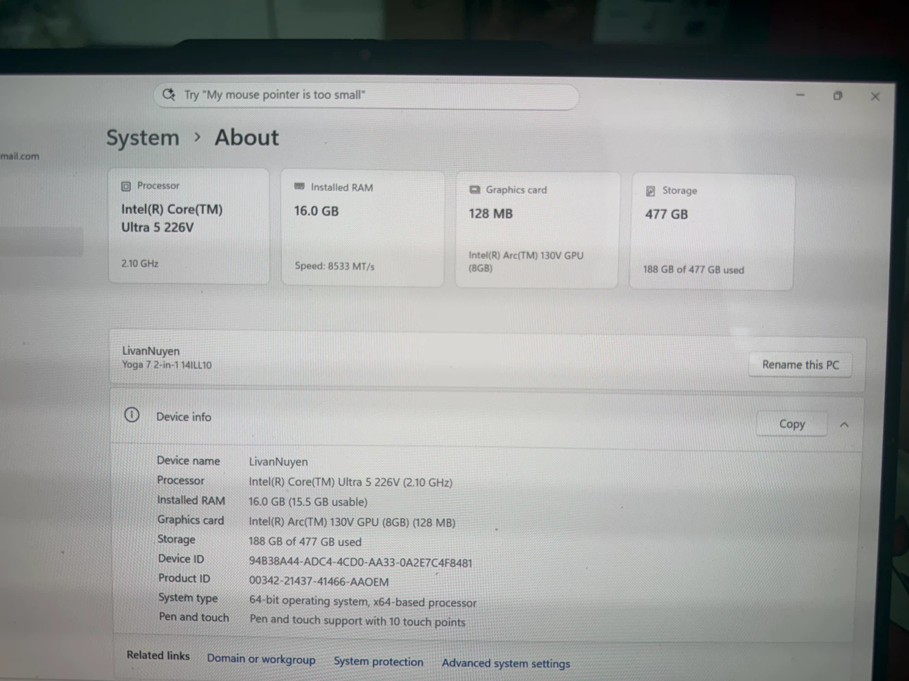Click the breadcrumb chevron between System and About
The height and width of the screenshot is (681, 909).
[198, 137]
